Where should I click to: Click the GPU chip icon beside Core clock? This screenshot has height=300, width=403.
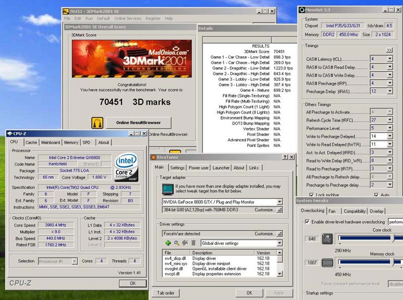pyautogui.click(x=327, y=239)
